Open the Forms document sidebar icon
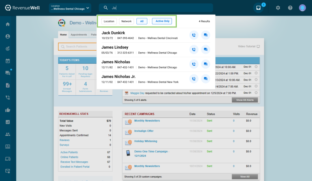This screenshot has height=181, width=312. pyautogui.click(x=8, y=85)
